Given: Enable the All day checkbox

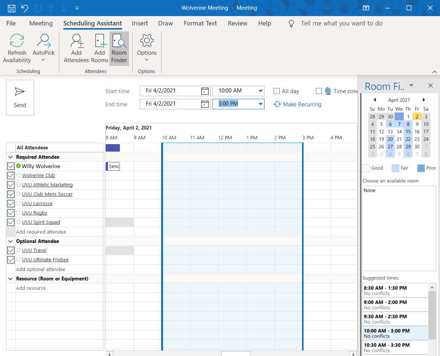Looking at the screenshot, I should point(276,91).
